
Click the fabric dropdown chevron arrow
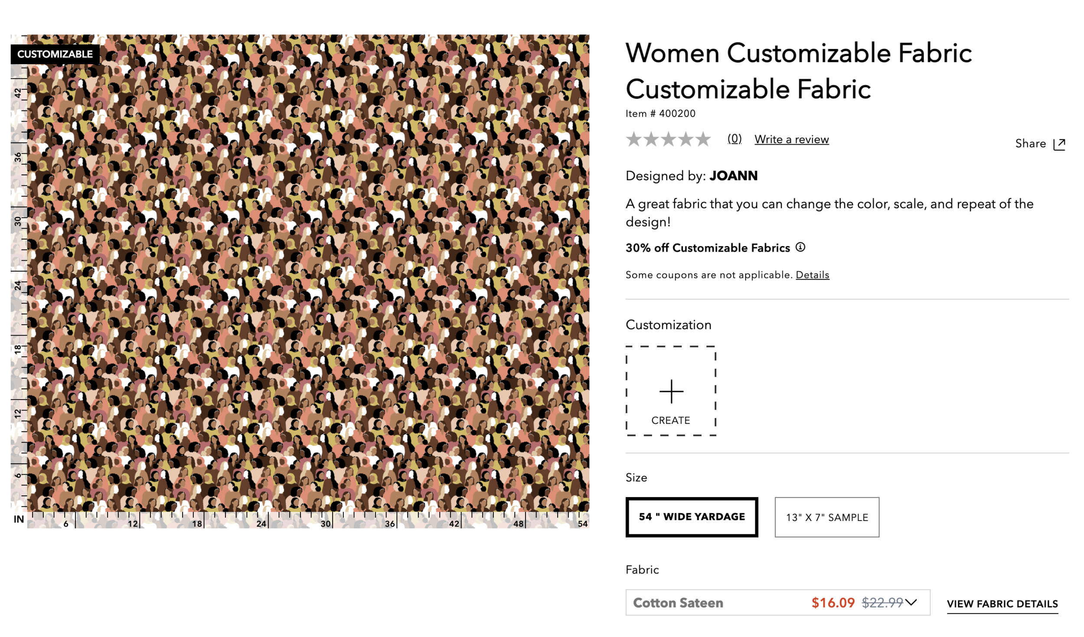(x=911, y=602)
